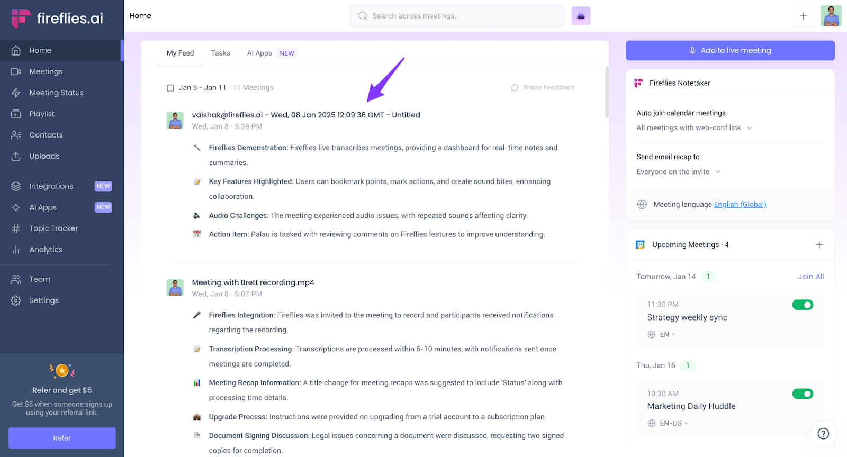Open the Home sidebar item

(x=61, y=50)
